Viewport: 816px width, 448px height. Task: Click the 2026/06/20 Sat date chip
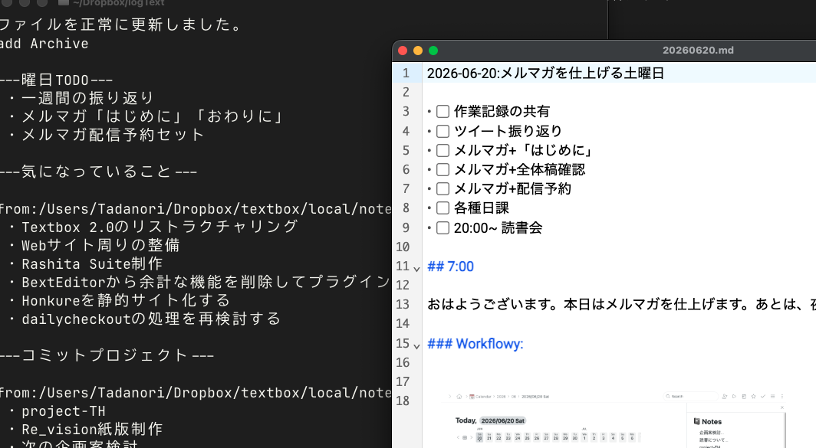[x=503, y=420]
